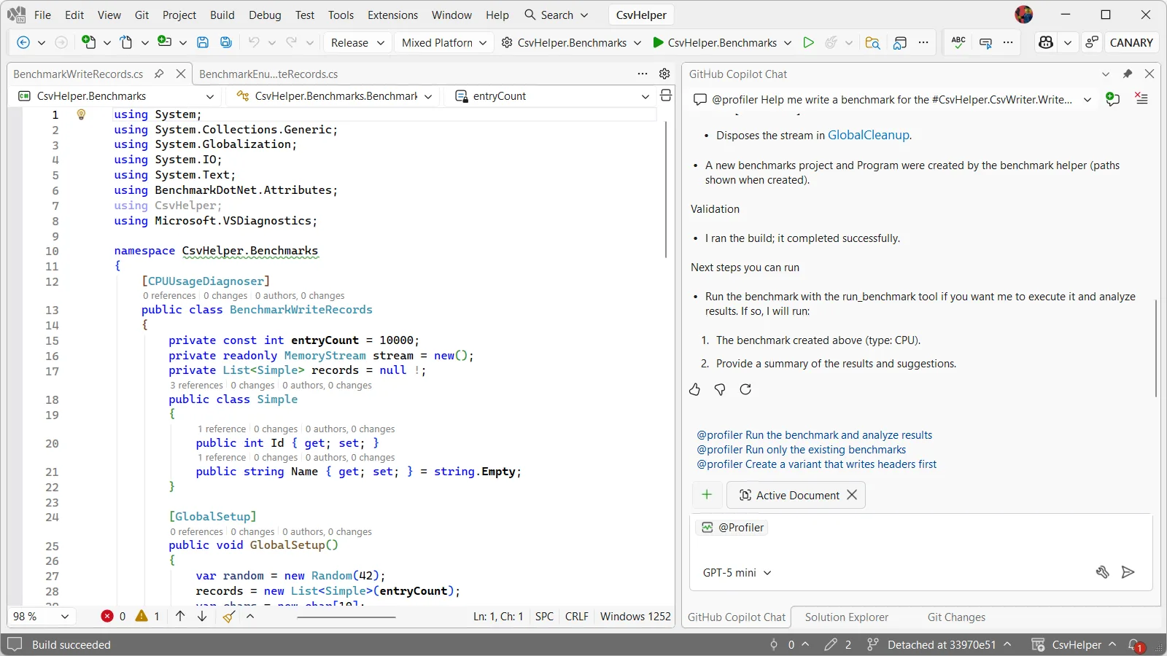1167x656 pixels.
Task: Open the Release configuration dropdown
Action: [x=357, y=42]
